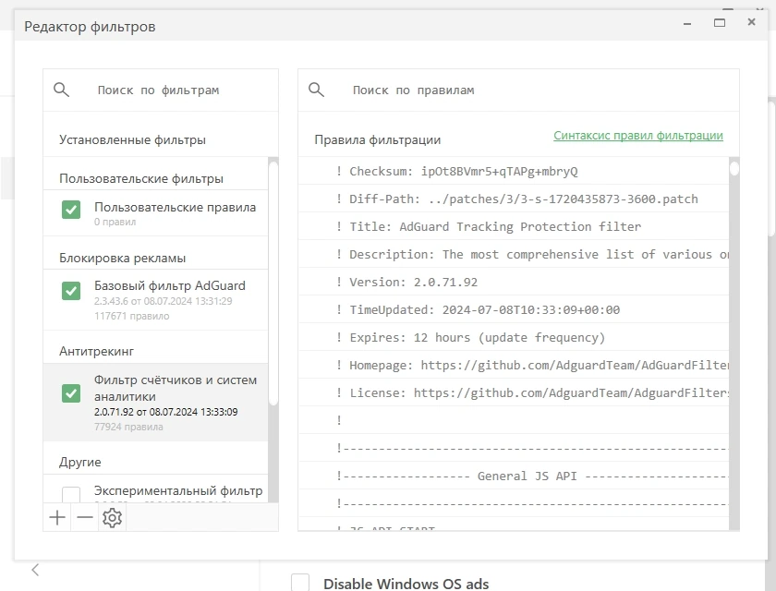Click the Version: 2.0.71.92 line

(x=514, y=282)
